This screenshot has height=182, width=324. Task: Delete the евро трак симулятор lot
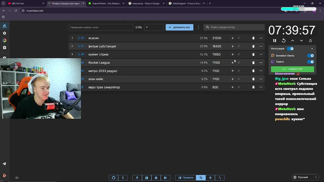click(x=253, y=87)
